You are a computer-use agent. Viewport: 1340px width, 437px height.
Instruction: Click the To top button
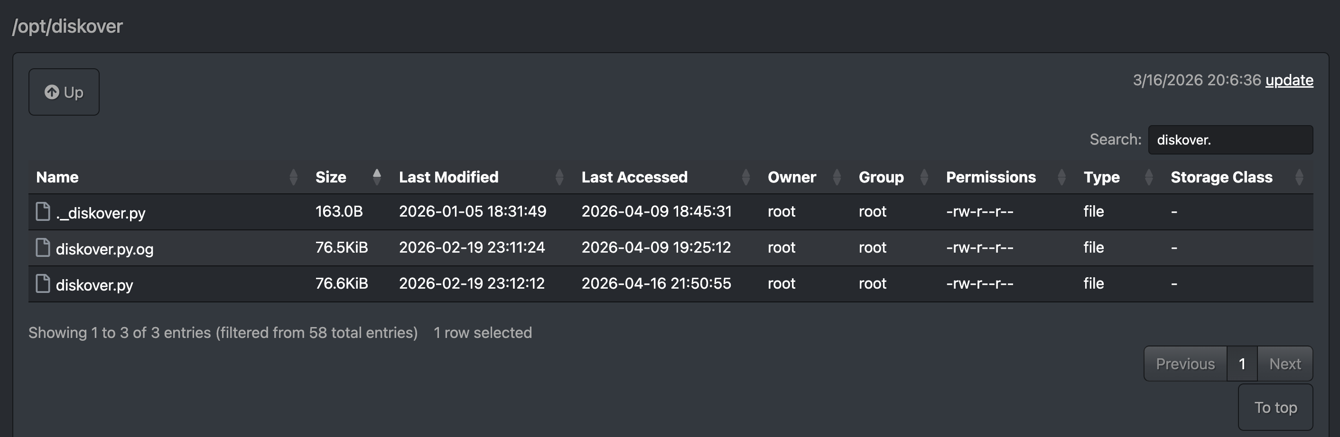(1275, 408)
